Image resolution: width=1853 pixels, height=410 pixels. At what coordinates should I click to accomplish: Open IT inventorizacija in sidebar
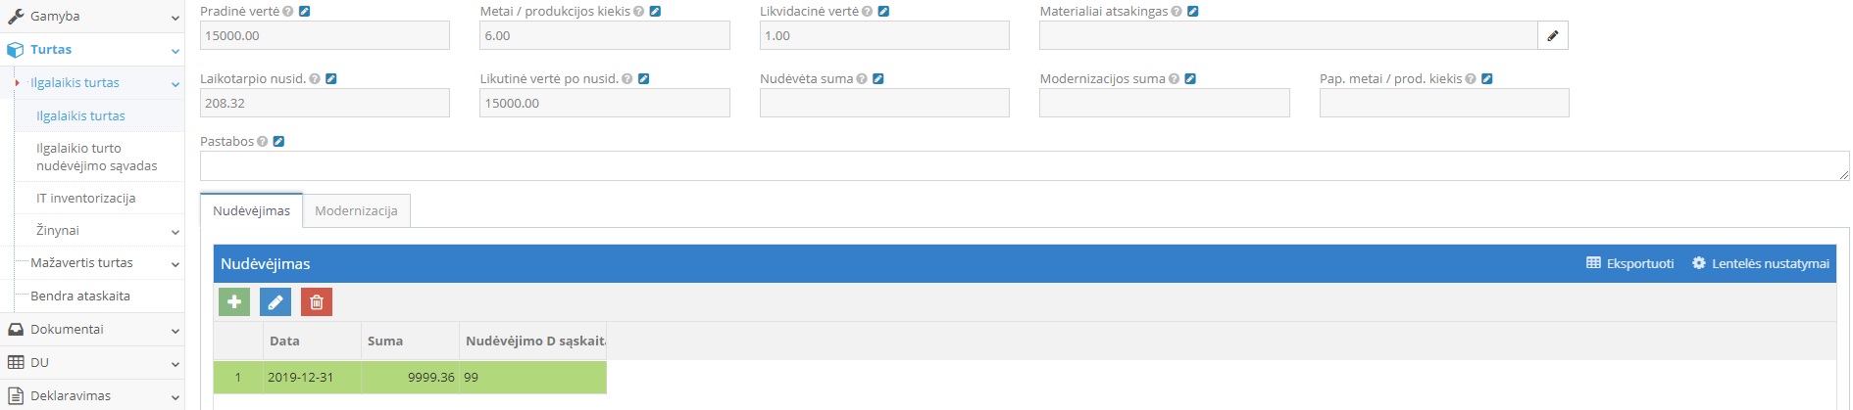[x=86, y=199]
